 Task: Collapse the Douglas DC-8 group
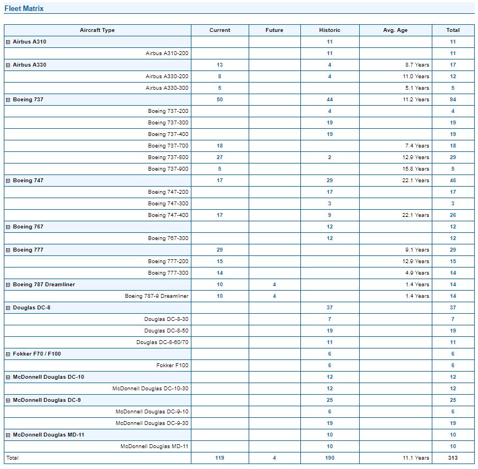tap(8, 308)
